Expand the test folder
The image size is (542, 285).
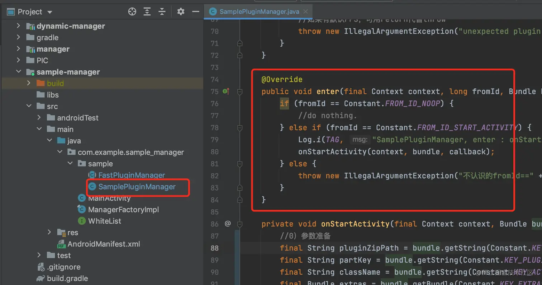(x=39, y=256)
